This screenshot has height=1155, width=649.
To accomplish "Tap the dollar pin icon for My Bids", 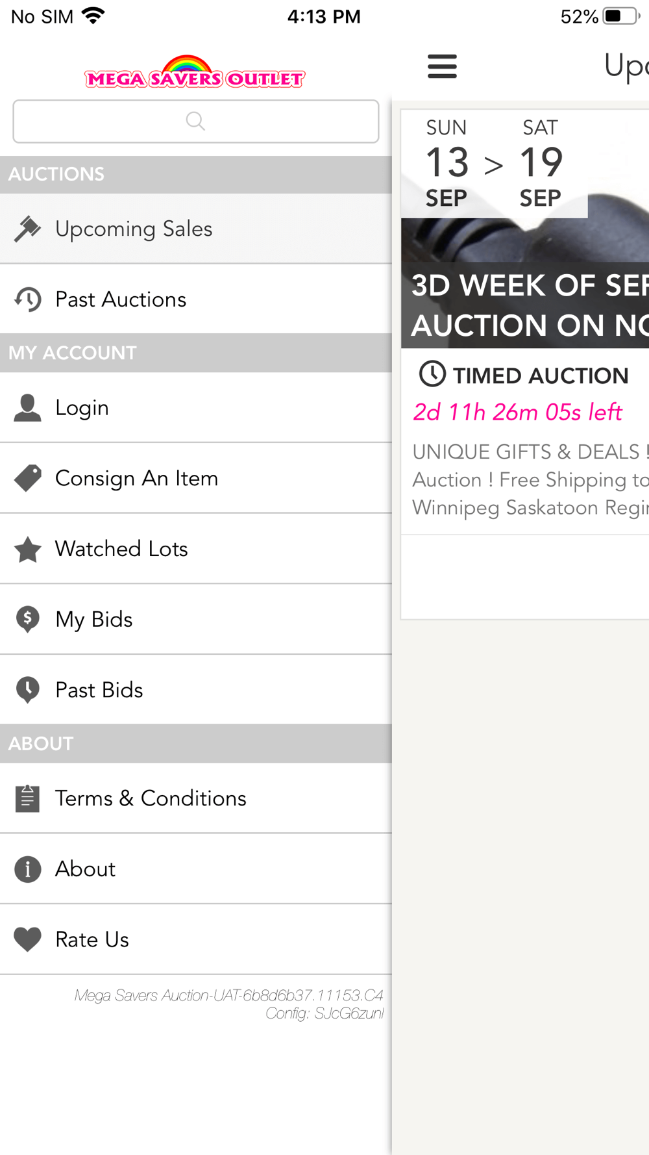I will pyautogui.click(x=27, y=619).
